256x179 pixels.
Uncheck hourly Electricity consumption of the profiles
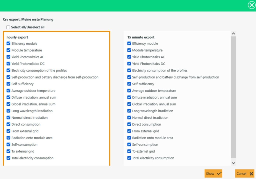[x=8, y=70]
